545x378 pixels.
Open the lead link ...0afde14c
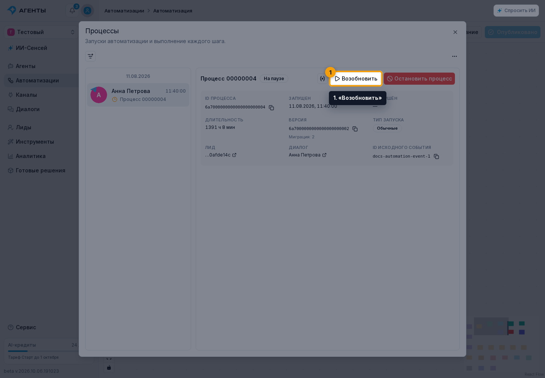click(x=221, y=155)
